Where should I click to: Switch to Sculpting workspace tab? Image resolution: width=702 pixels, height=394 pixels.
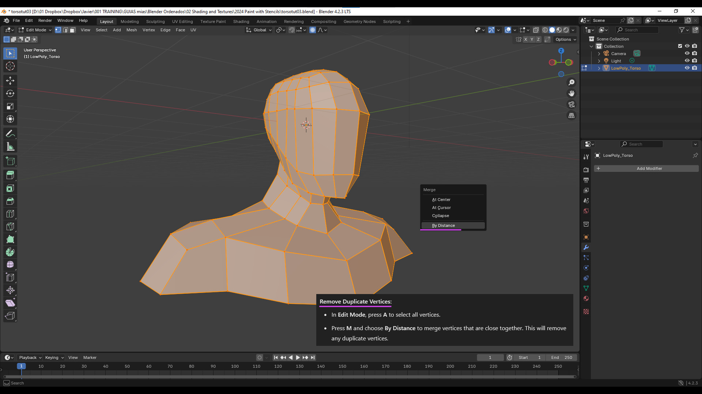click(x=155, y=22)
